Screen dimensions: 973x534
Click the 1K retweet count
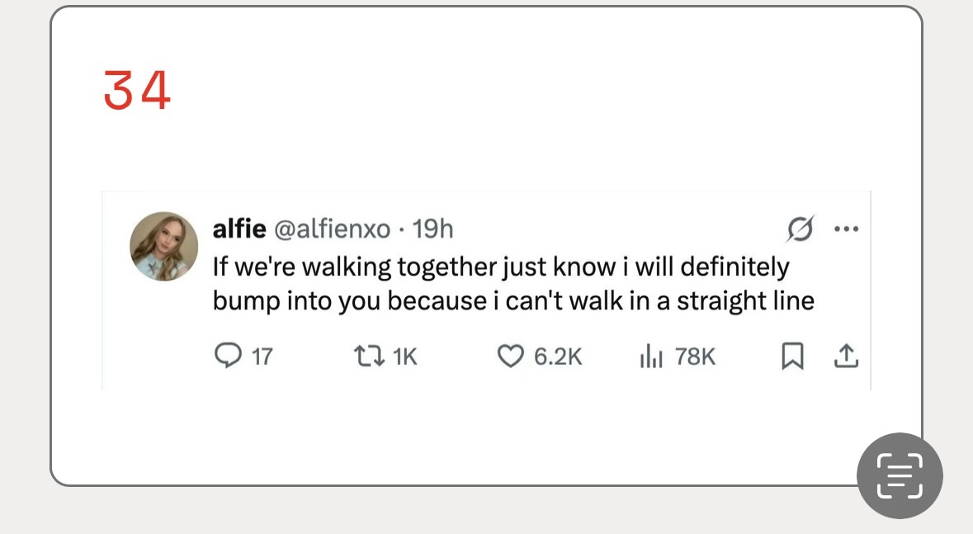click(x=405, y=357)
